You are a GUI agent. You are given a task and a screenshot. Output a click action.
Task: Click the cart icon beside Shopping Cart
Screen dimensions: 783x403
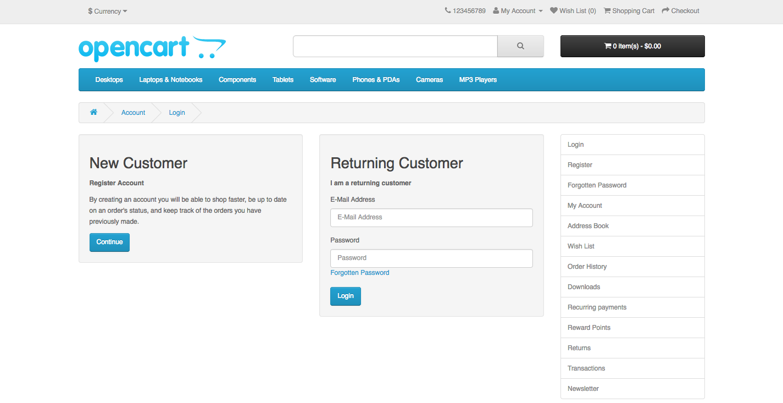pyautogui.click(x=607, y=10)
